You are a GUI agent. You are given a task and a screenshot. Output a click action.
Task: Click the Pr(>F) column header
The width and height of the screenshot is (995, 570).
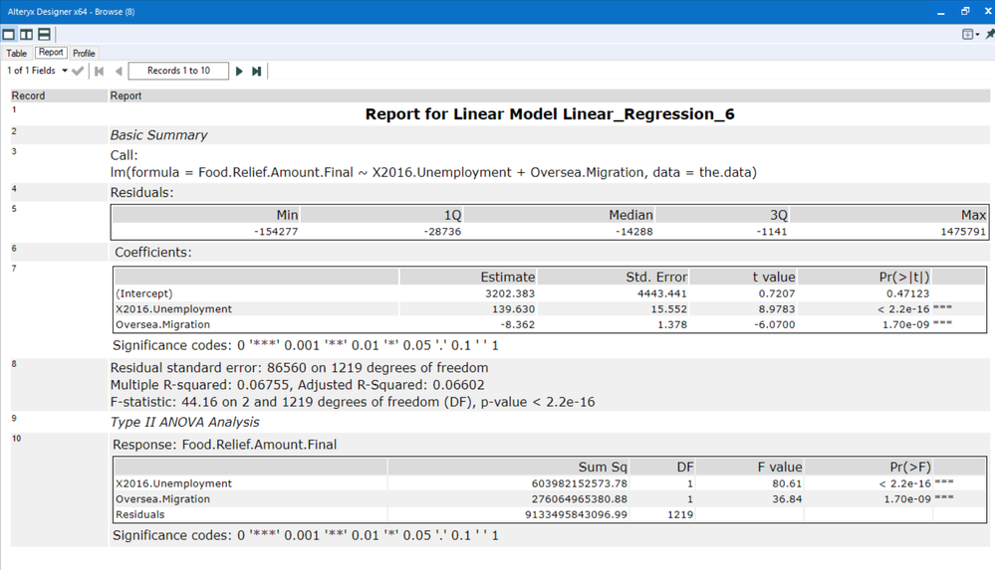(910, 468)
